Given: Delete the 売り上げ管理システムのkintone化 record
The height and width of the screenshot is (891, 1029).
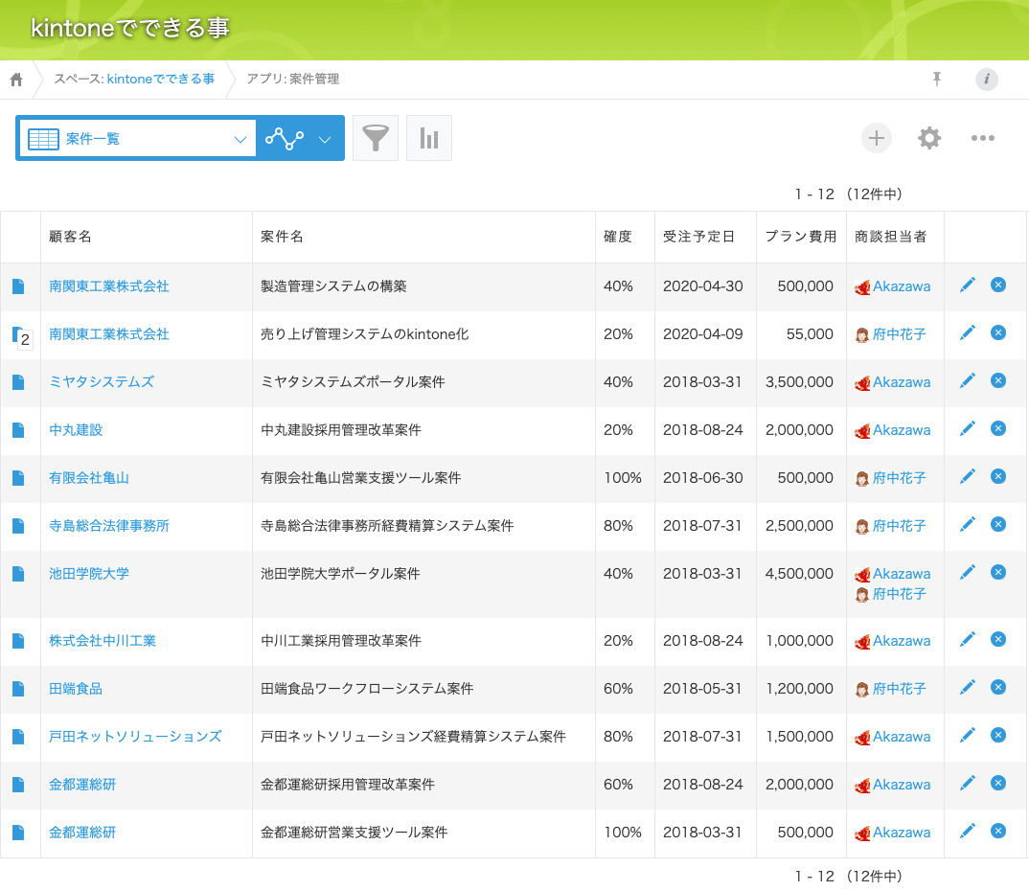Looking at the screenshot, I should point(998,332).
